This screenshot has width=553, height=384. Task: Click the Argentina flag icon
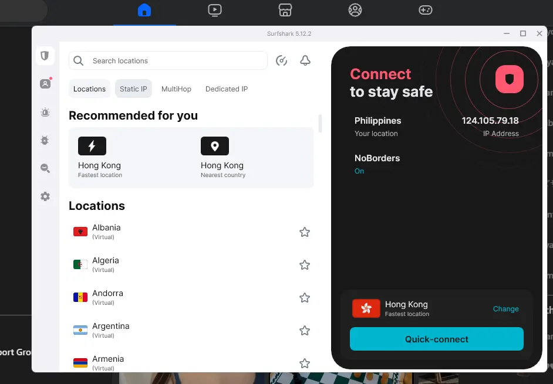[80, 330]
